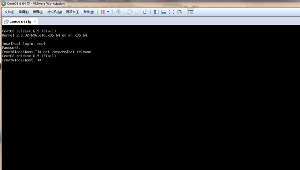300x170 pixels.
Task: Click the last [root@localhost ~]# prompt
Action: 22,60
